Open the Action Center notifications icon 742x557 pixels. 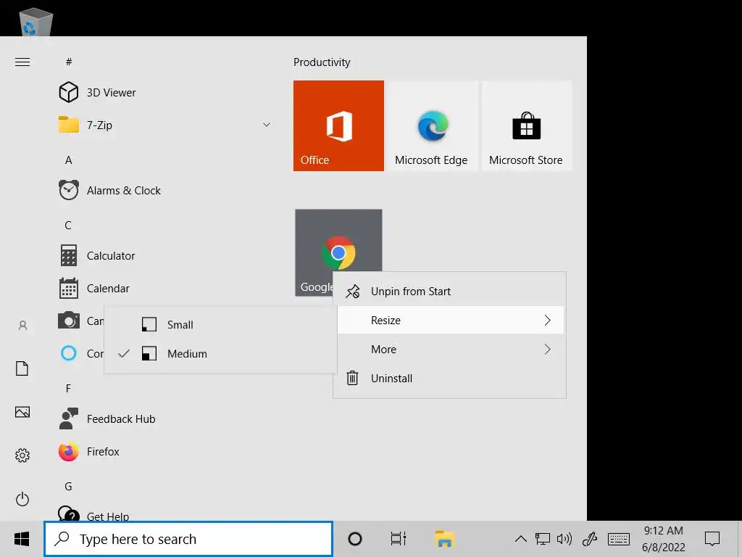click(712, 539)
